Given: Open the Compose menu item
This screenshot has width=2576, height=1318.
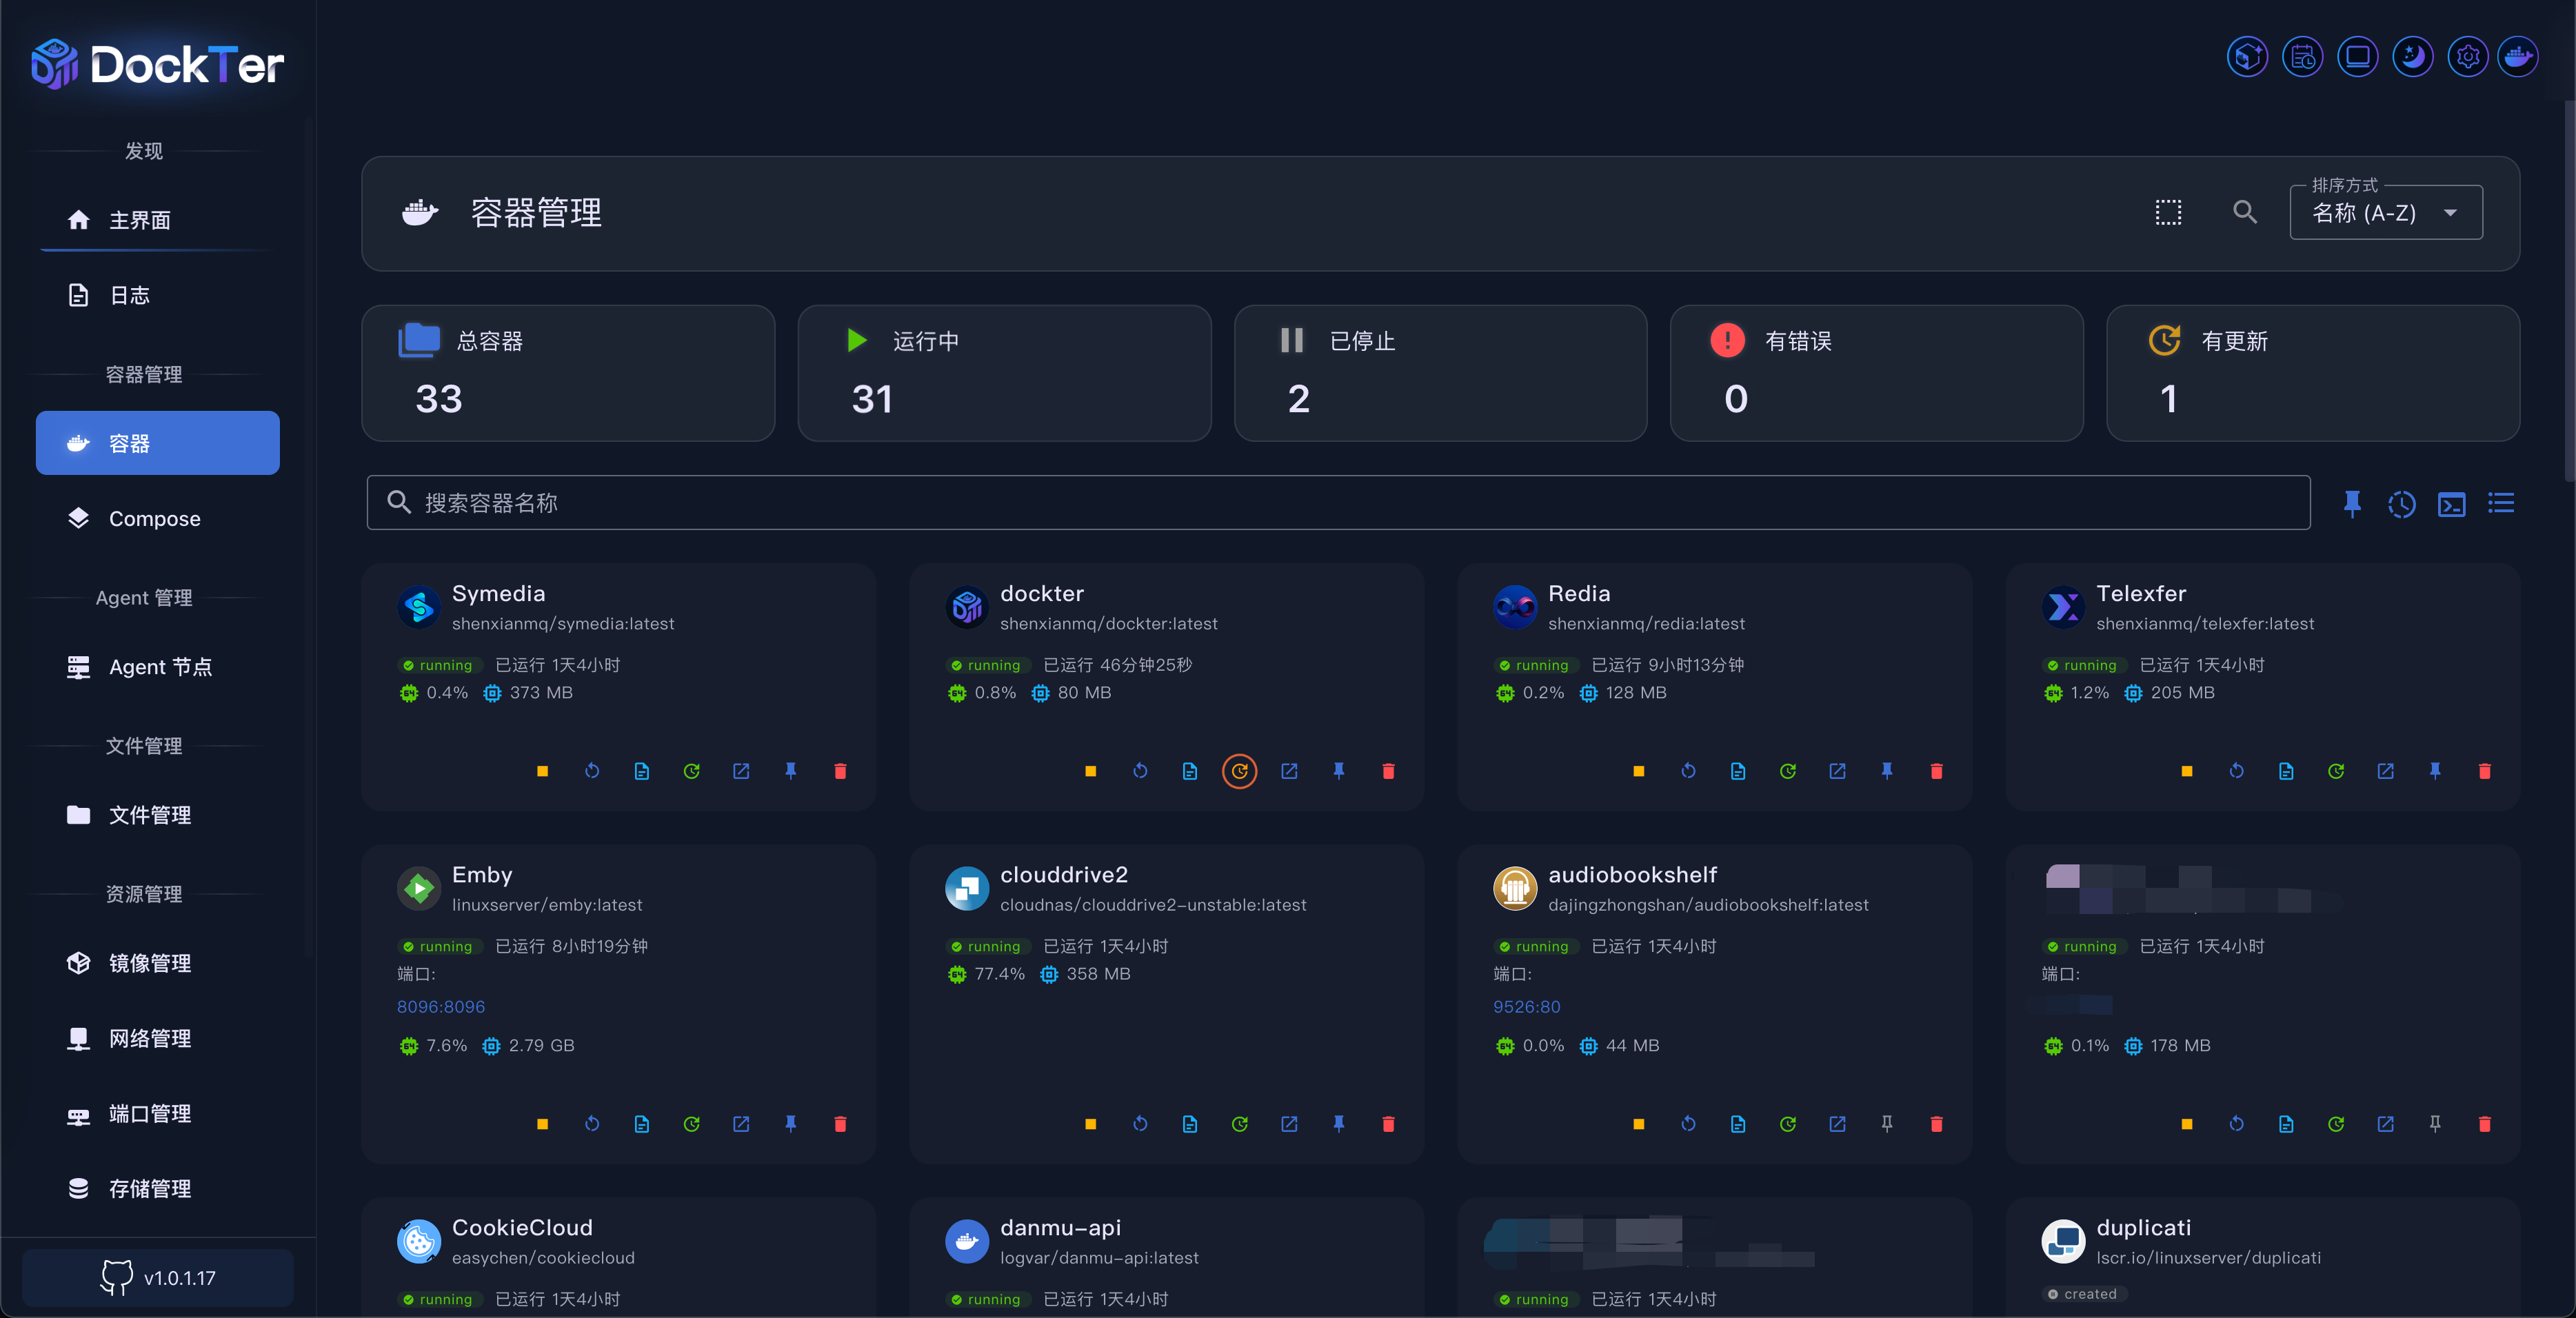Looking at the screenshot, I should [155, 518].
